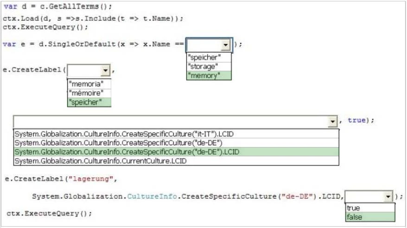Image resolution: width=407 pixels, height=228 pixels.
Task: Expand the first e.CreateLabel dropdown arrow
Action: point(105,70)
